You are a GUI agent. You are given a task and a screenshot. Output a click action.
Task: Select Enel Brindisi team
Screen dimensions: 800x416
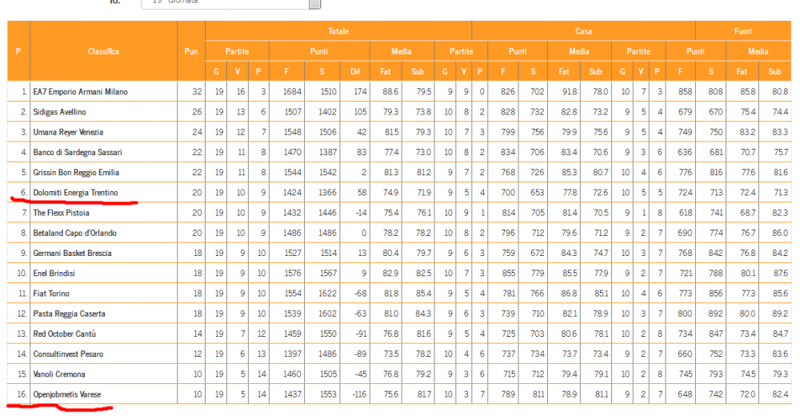(x=54, y=273)
